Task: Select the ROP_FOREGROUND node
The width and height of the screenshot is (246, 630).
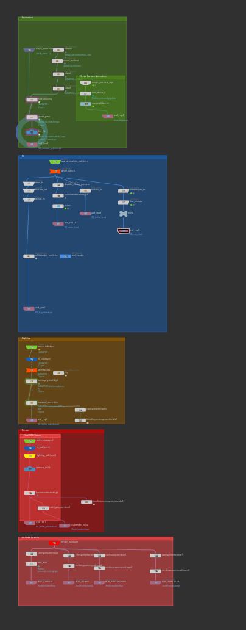Action: click(99, 582)
